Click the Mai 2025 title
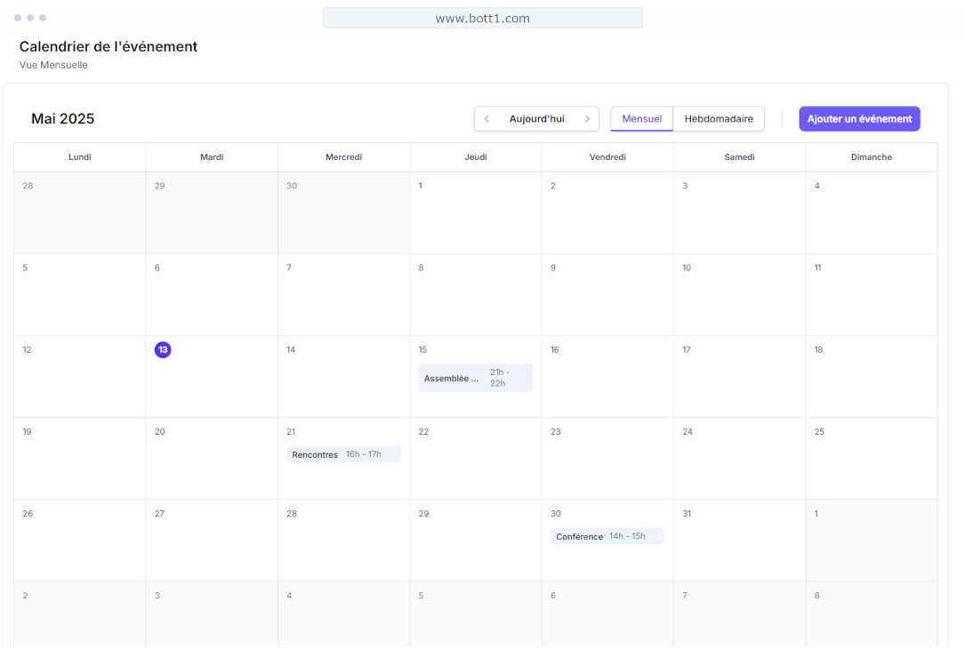Image resolution: width=965 pixels, height=649 pixels. click(x=62, y=118)
